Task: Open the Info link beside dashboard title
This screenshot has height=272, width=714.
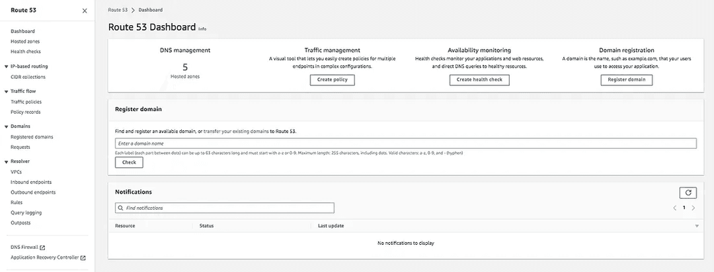Action: click(202, 28)
